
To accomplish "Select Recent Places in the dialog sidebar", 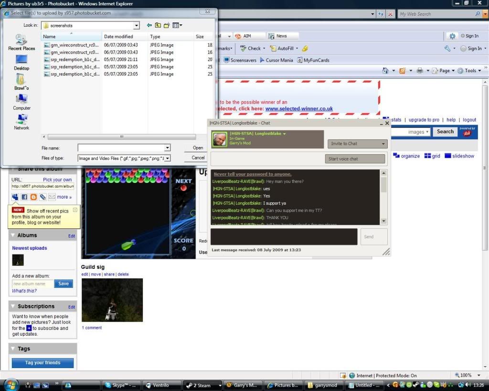I will click(21, 42).
